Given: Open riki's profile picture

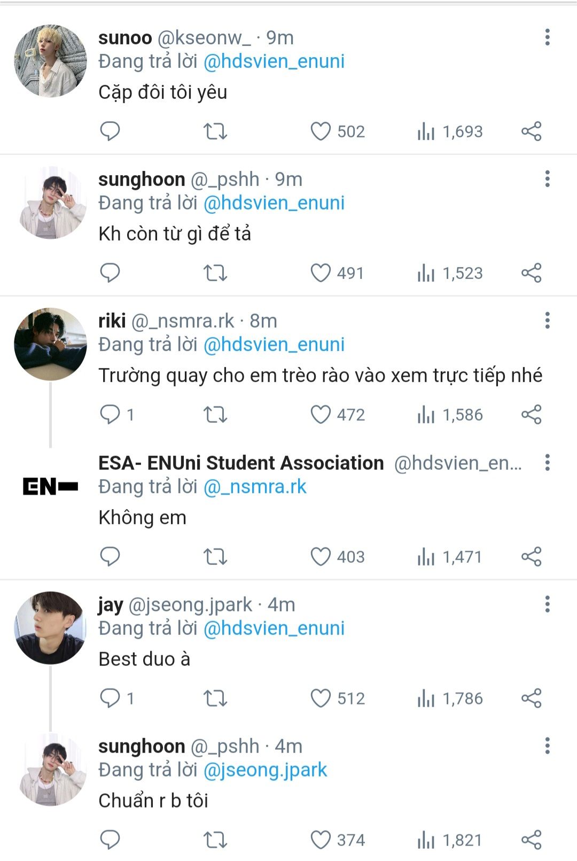Looking at the screenshot, I should [50, 344].
